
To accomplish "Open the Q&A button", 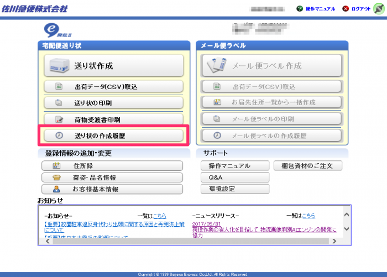I will coord(235,177).
